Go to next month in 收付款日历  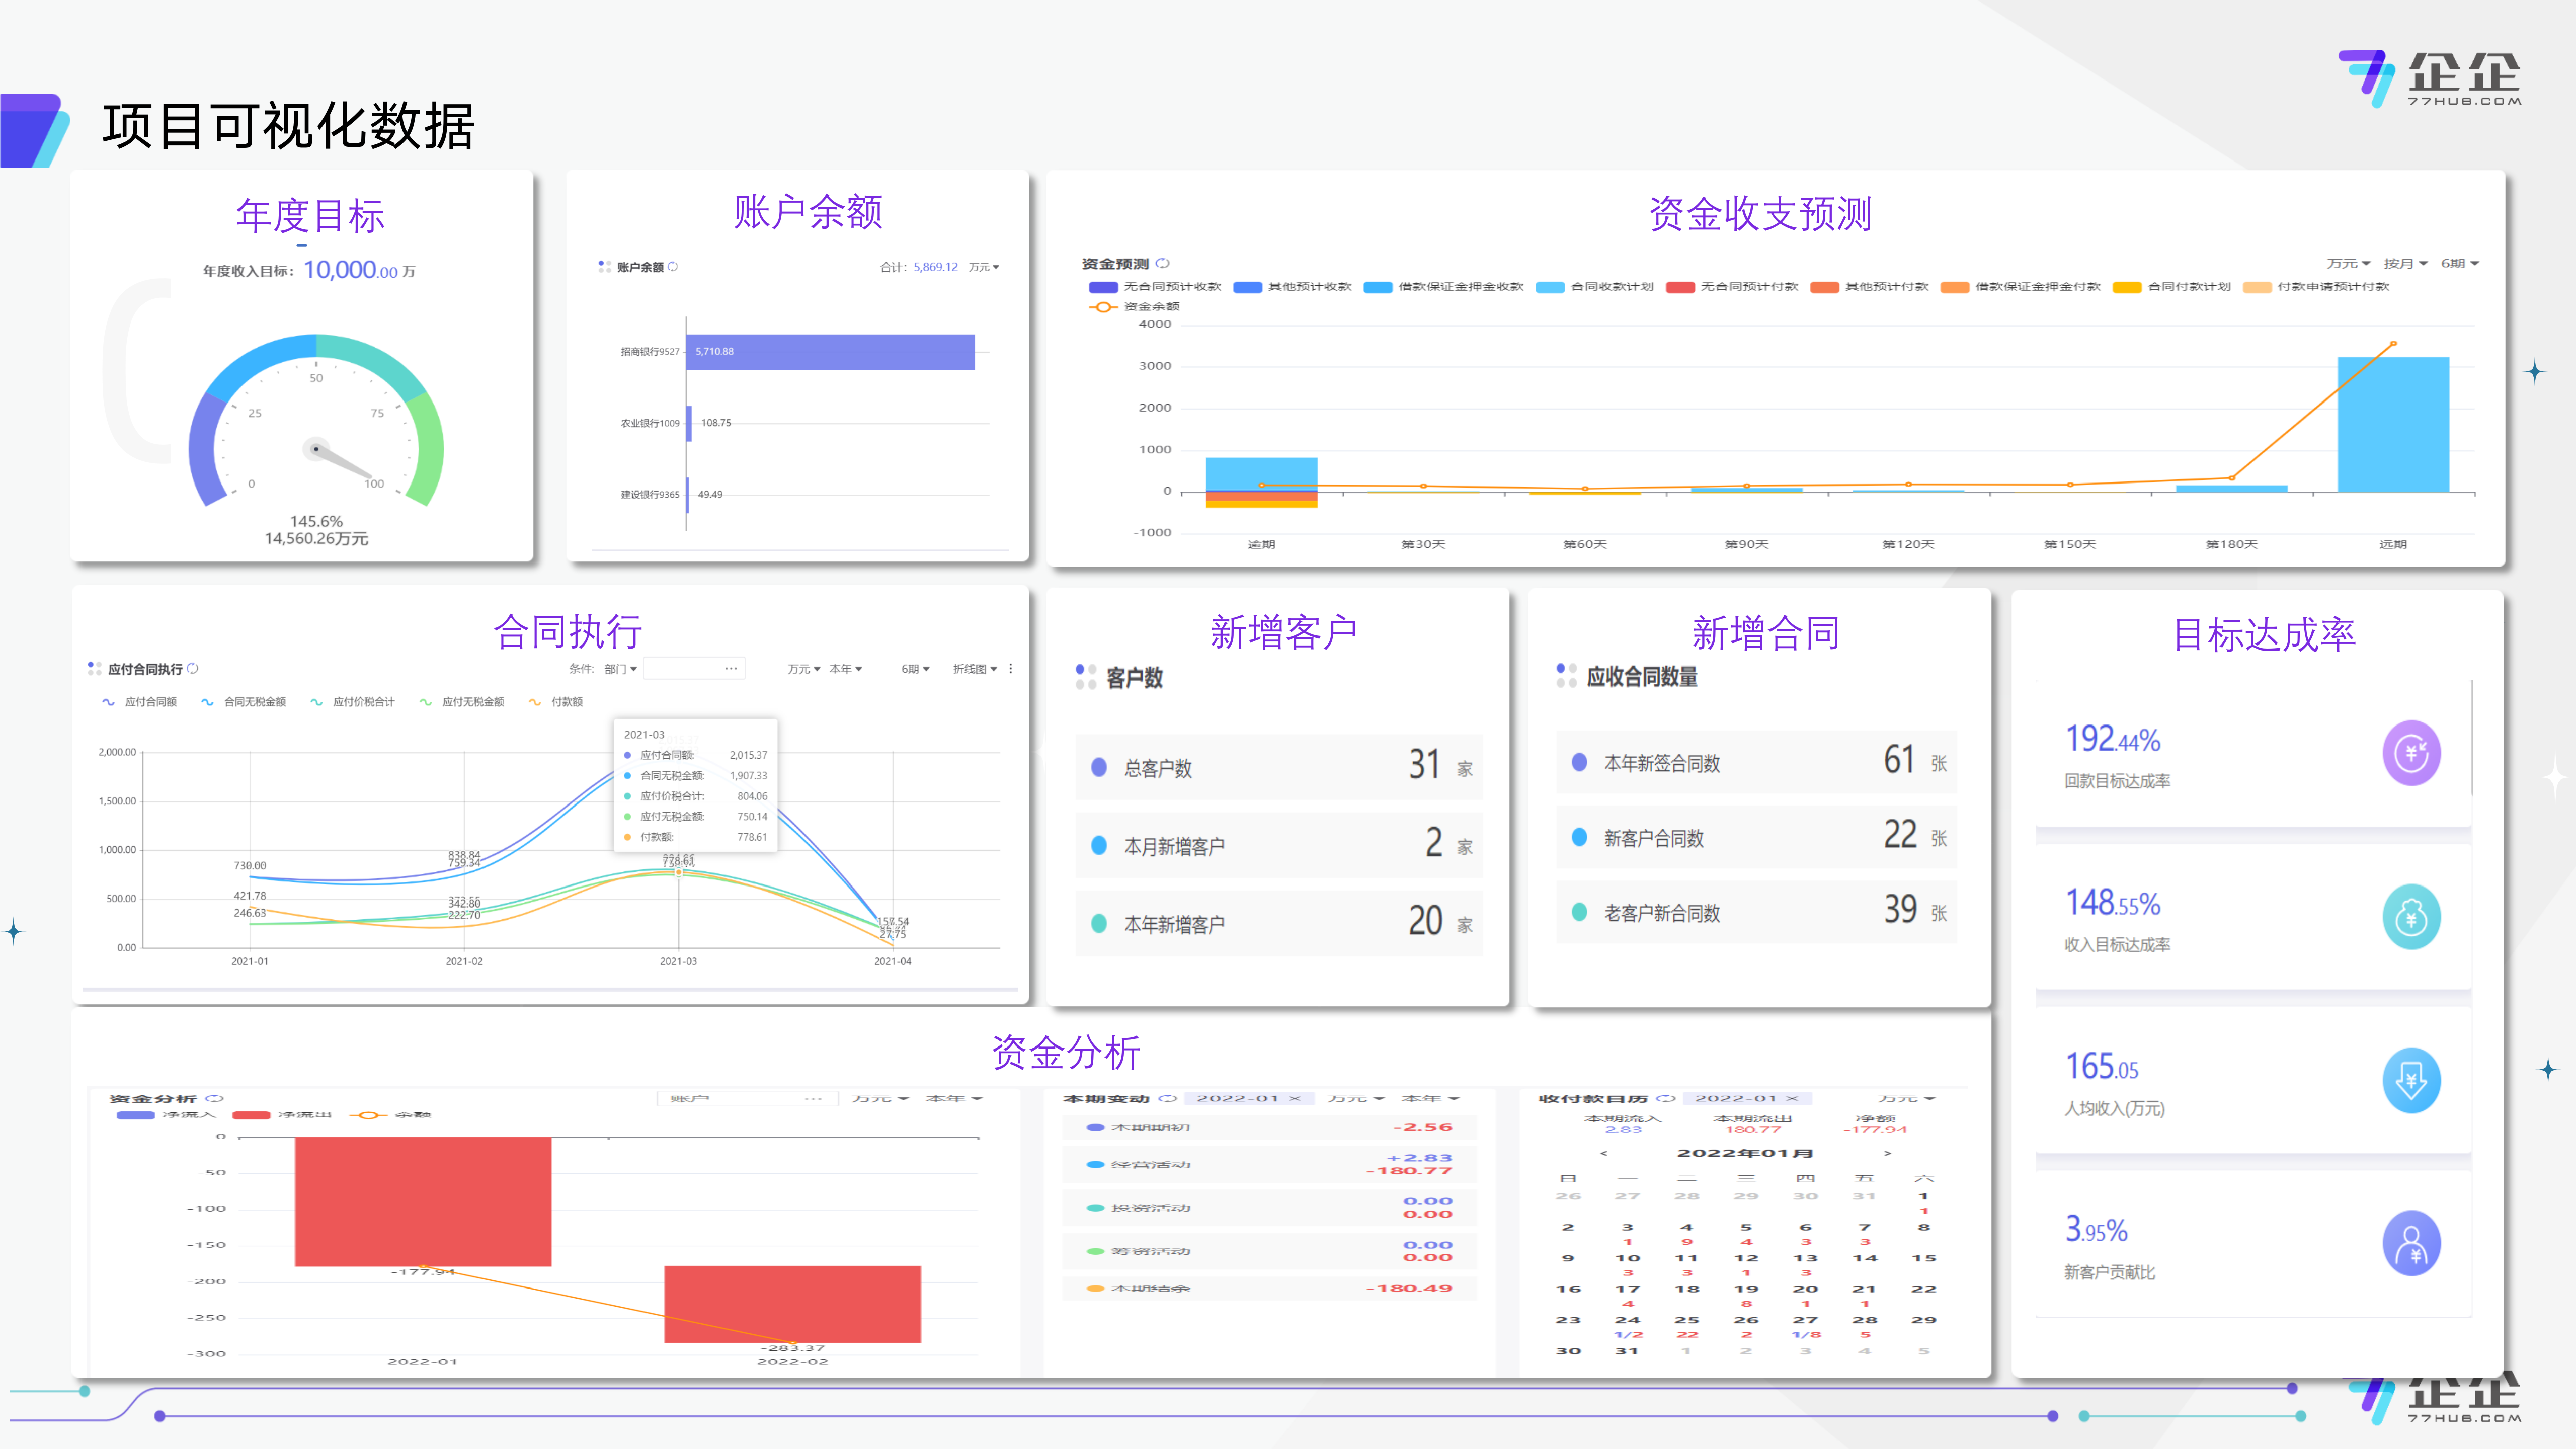click(1887, 1154)
